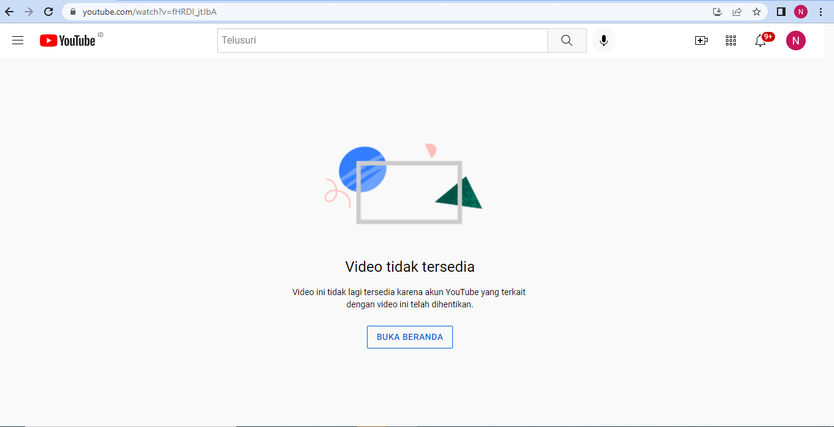Start voice search with the microphone
Image resolution: width=834 pixels, height=427 pixels.
pyautogui.click(x=604, y=40)
